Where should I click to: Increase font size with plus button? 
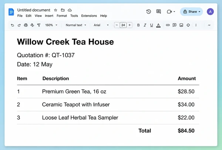[129, 25]
